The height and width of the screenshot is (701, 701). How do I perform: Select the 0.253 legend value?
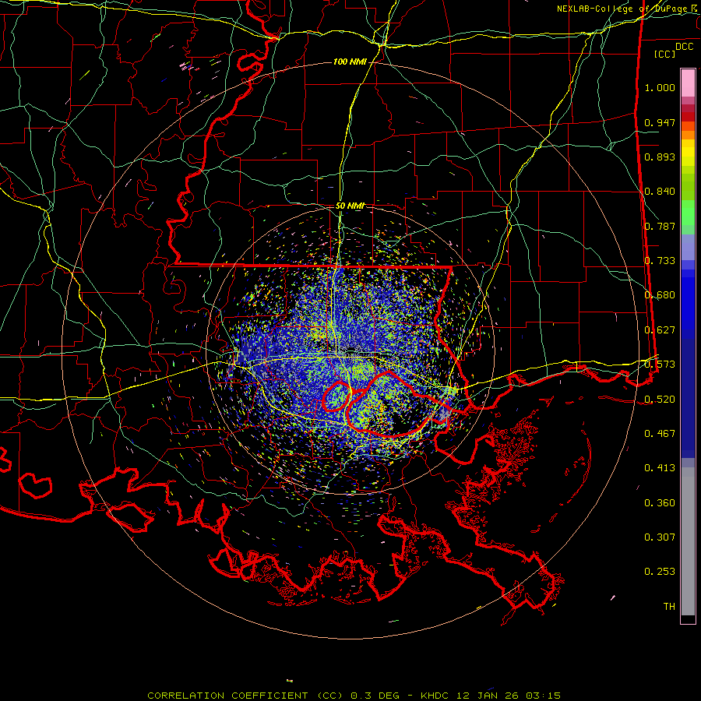[660, 572]
